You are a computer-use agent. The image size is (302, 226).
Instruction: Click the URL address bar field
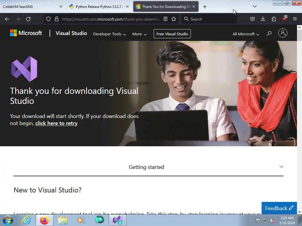pos(111,19)
